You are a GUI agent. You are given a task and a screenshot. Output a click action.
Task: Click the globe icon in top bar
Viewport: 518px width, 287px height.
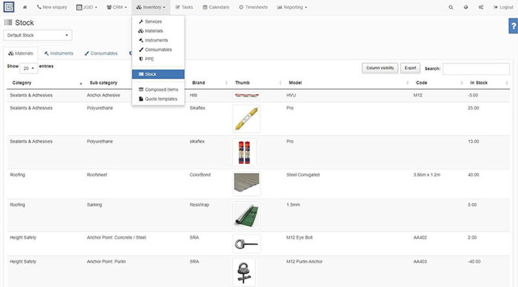point(466,7)
